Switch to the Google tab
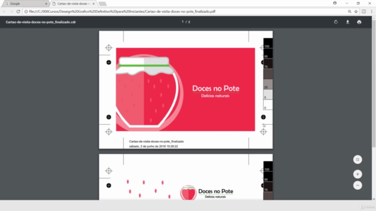 pyautogui.click(x=25, y=4)
